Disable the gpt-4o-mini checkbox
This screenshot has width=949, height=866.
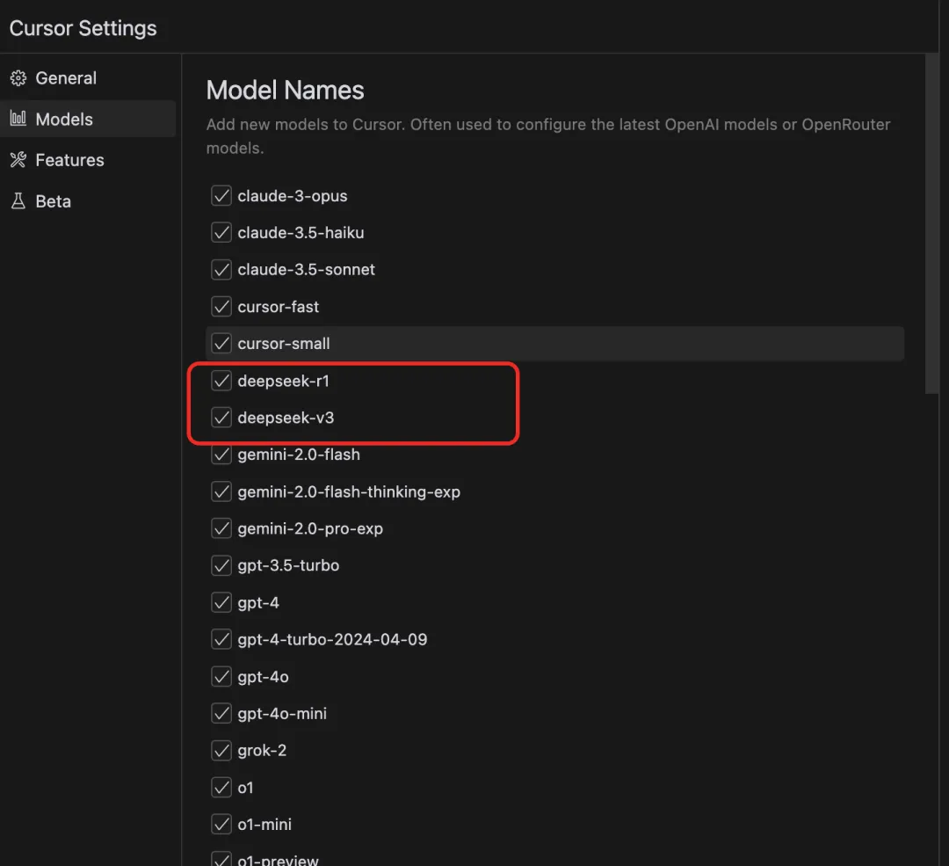(x=221, y=713)
